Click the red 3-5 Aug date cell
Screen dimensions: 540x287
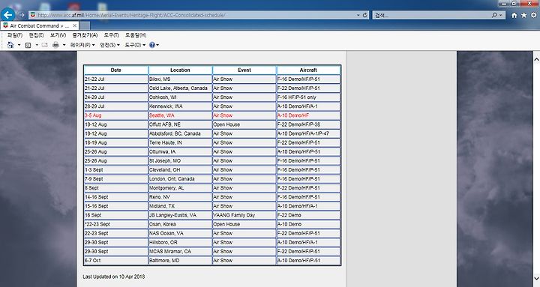click(116, 115)
